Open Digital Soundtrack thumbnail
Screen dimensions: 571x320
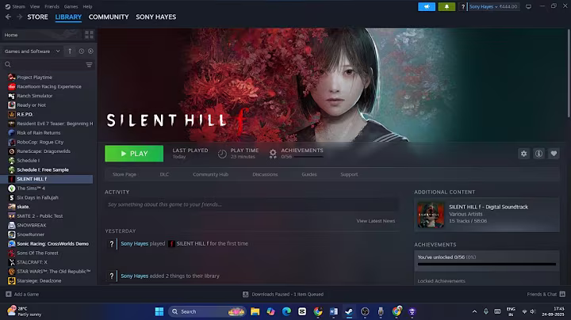coord(431,215)
